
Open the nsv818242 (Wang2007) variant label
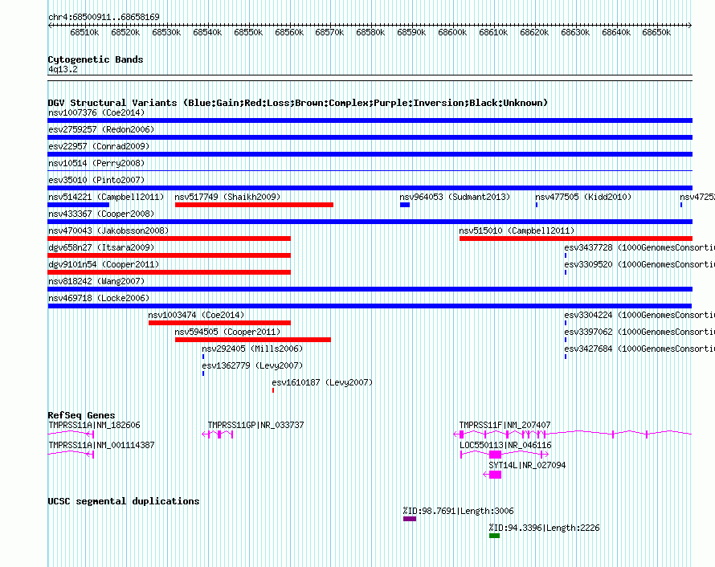coord(96,281)
